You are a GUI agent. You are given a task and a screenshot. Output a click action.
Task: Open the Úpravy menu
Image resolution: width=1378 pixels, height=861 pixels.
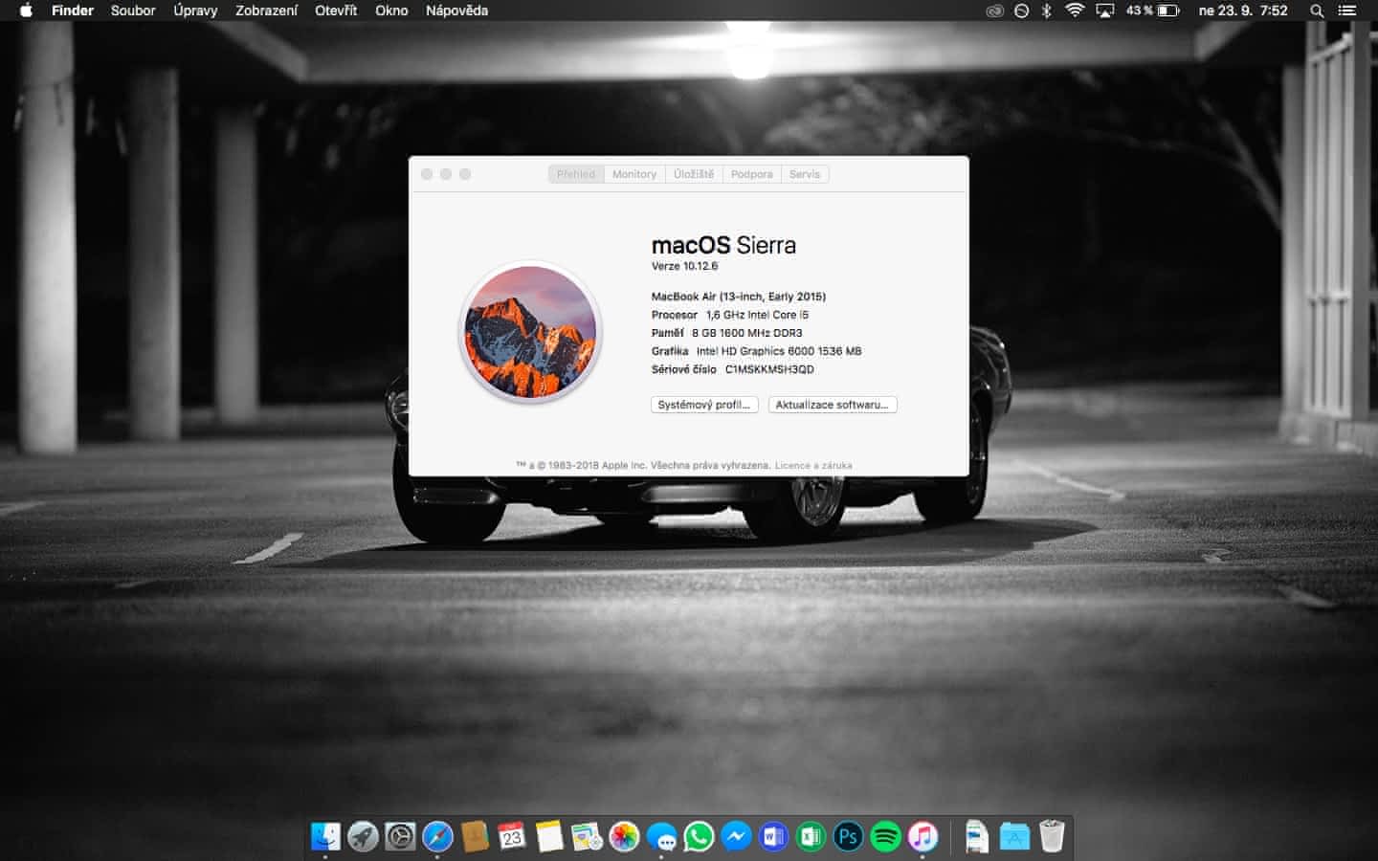click(x=195, y=11)
